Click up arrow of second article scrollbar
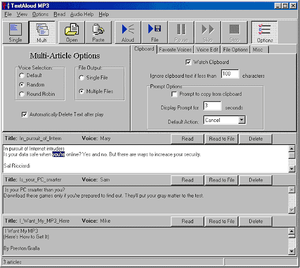 292,190
